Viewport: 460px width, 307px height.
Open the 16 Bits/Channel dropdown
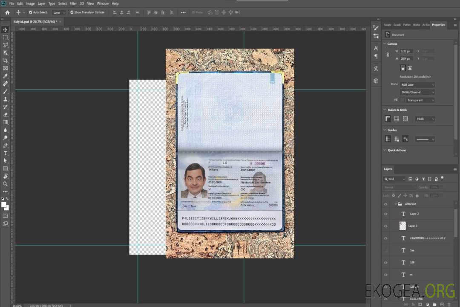[x=417, y=92]
